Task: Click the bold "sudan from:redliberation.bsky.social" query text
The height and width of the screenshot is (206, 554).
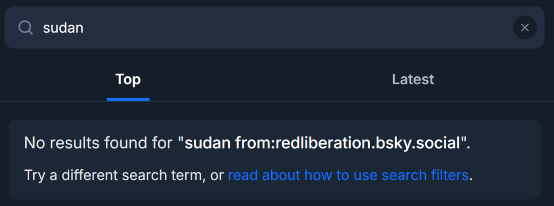Action: click(x=323, y=143)
